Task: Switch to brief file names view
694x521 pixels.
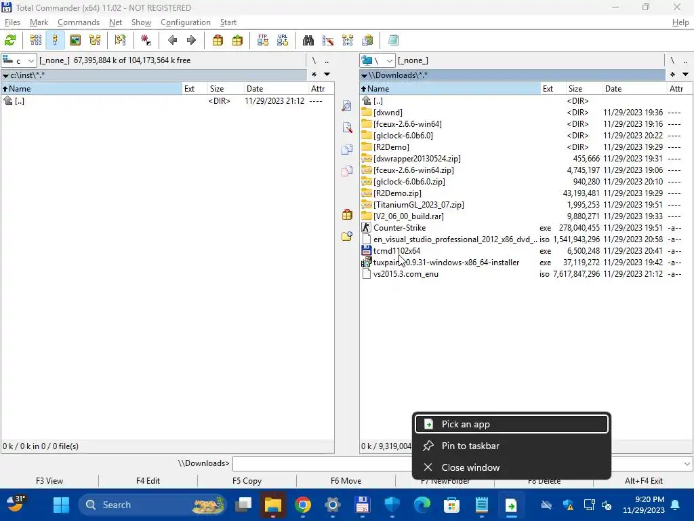Action: coord(36,40)
